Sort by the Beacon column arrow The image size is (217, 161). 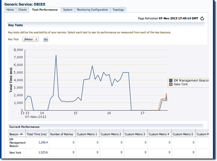[x=21, y=134]
